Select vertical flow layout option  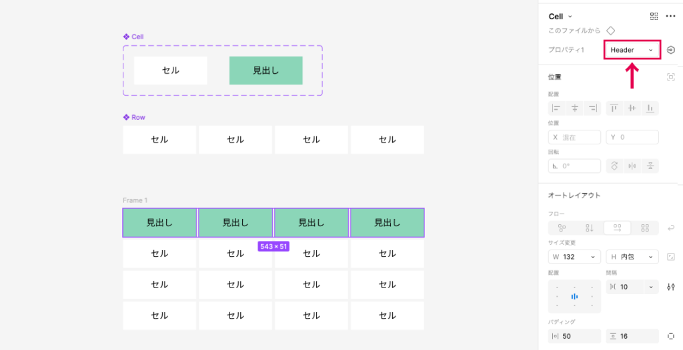click(589, 228)
